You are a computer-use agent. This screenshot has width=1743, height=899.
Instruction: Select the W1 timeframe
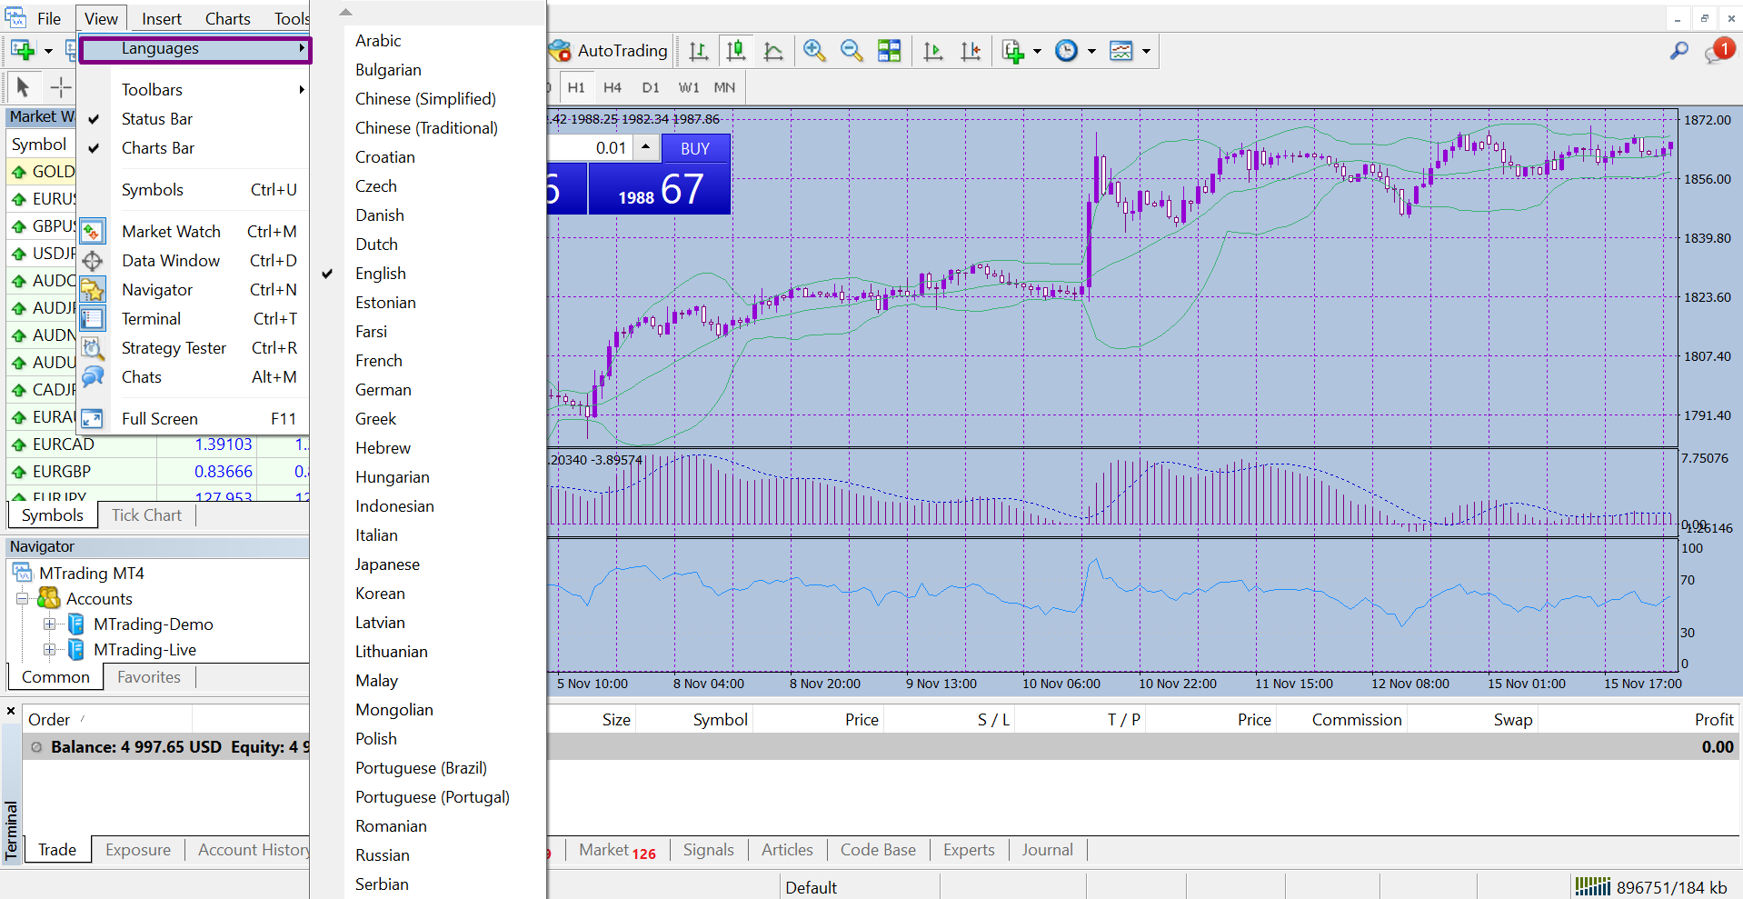click(689, 88)
